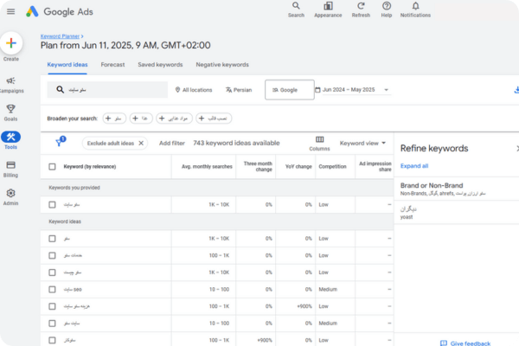Change the Persian language setting
Viewport: 519px width, 346px height.
click(239, 90)
